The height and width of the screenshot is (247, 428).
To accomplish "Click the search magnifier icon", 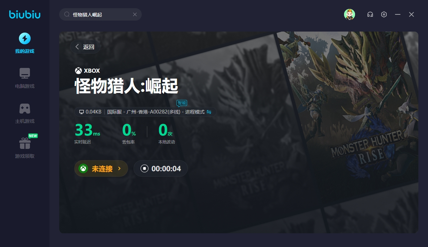I will [67, 14].
